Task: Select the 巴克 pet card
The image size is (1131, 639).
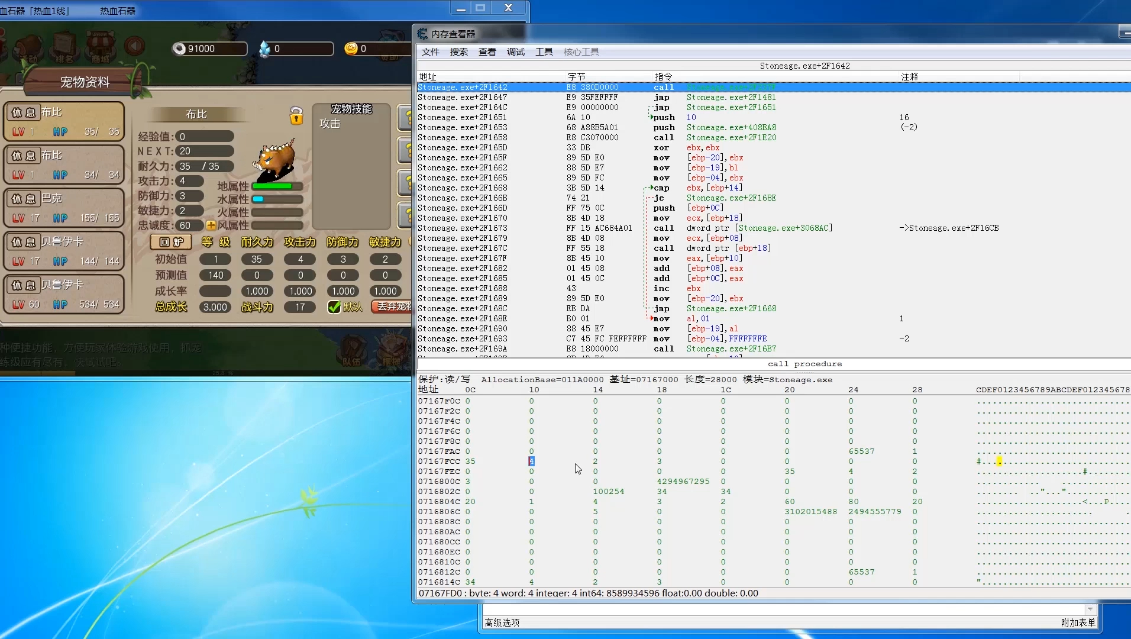Action: pyautogui.click(x=65, y=208)
